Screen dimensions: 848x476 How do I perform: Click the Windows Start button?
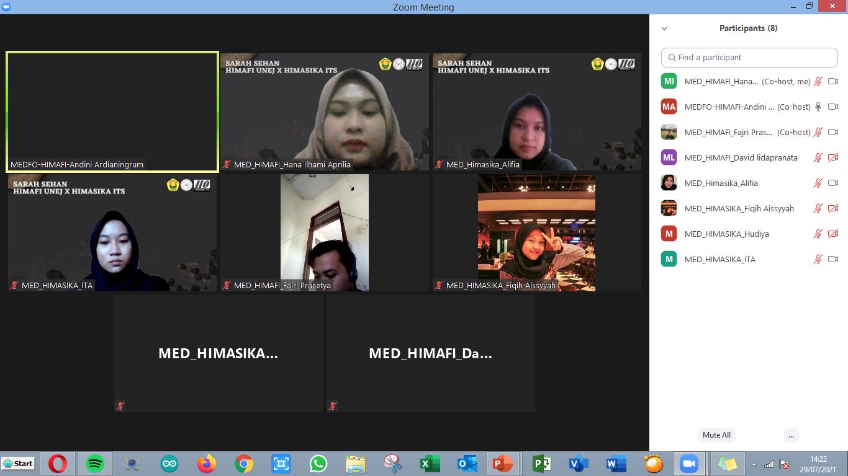18,464
